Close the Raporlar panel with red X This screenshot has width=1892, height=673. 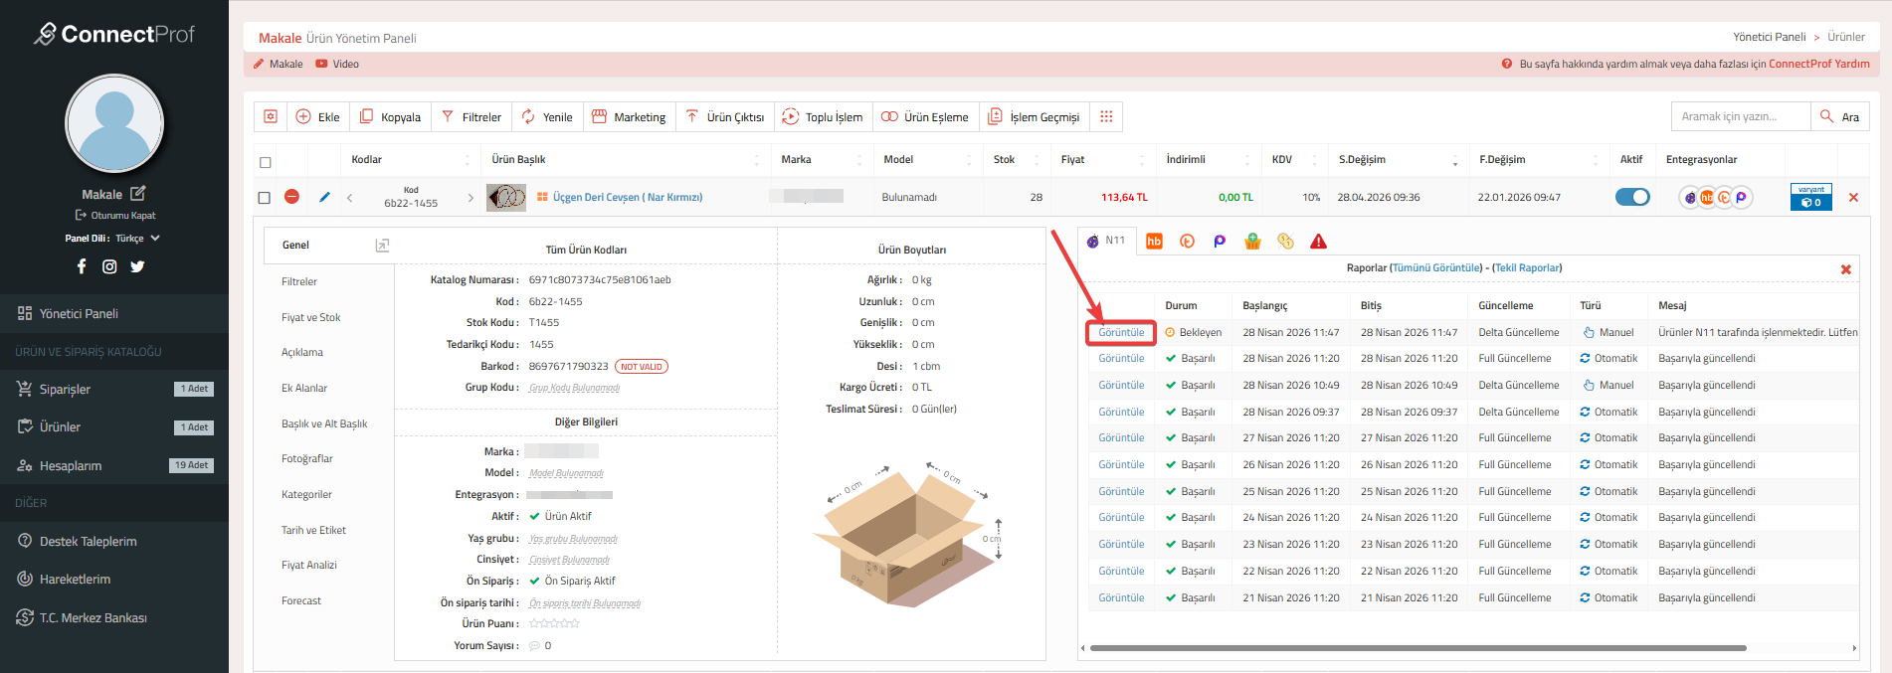click(x=1845, y=269)
